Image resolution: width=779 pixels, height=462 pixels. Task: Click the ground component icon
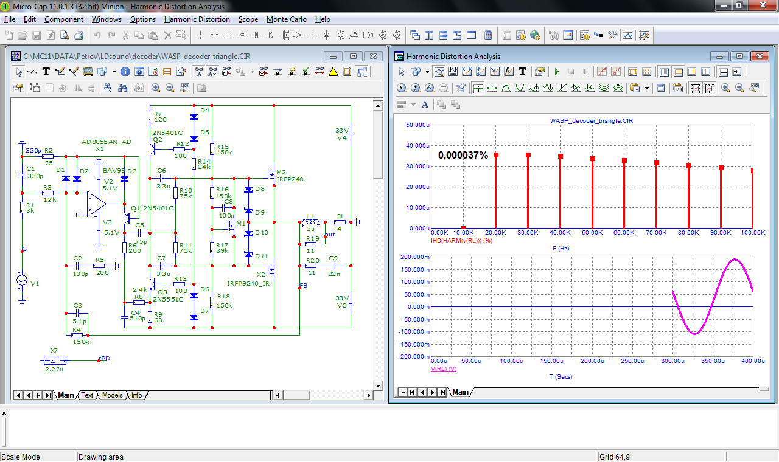click(200, 35)
